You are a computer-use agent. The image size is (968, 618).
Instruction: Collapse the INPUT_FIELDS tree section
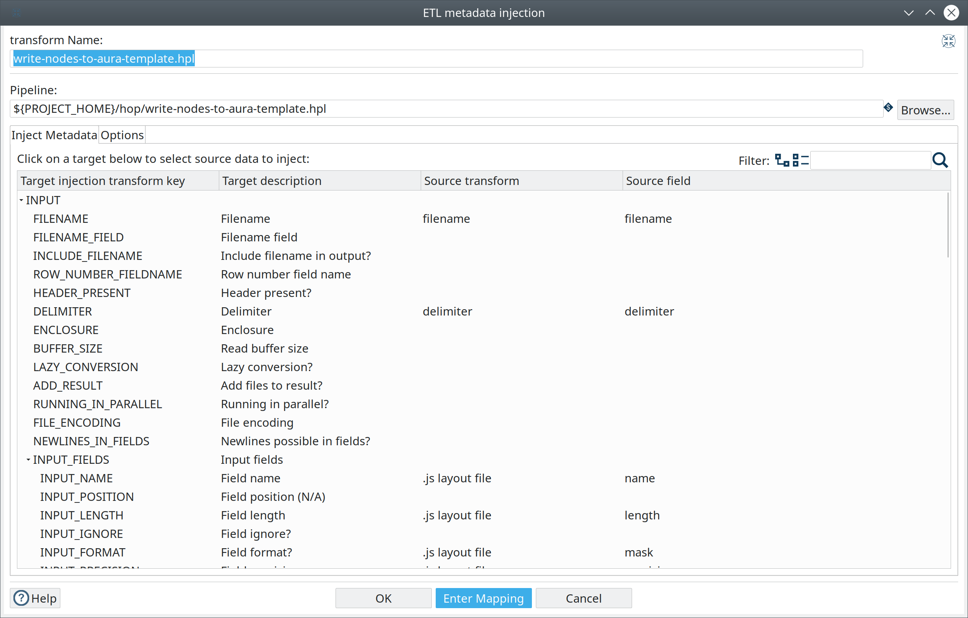click(x=28, y=459)
